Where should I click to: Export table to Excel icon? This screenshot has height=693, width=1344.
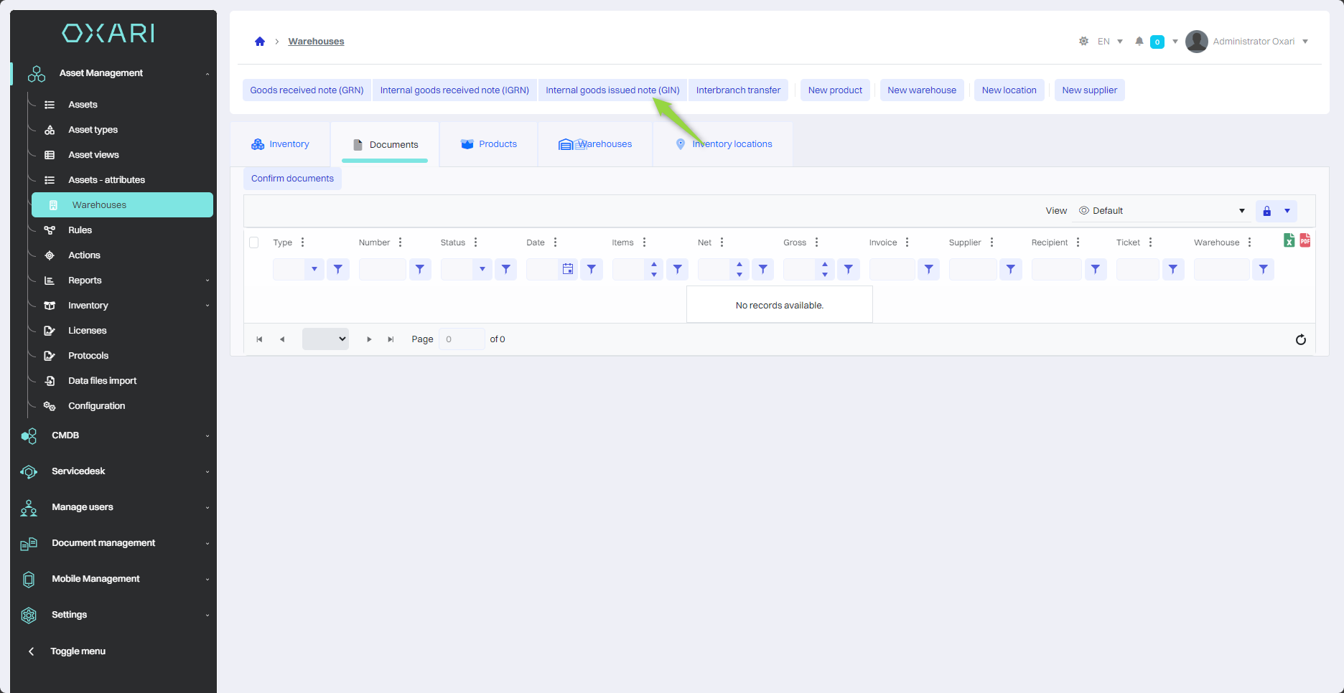(1289, 241)
